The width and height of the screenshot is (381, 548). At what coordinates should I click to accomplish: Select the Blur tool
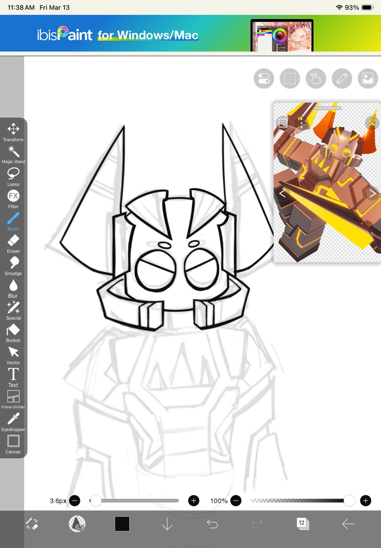(x=13, y=289)
